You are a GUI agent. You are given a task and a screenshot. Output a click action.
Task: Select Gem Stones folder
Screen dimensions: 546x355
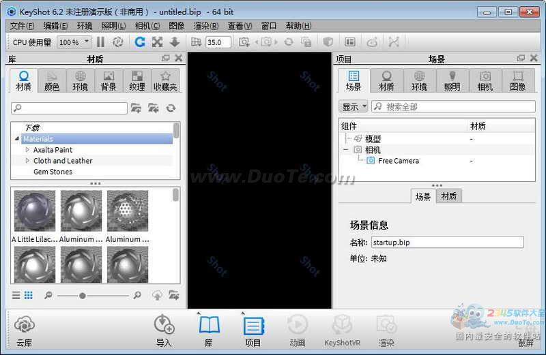pos(53,172)
